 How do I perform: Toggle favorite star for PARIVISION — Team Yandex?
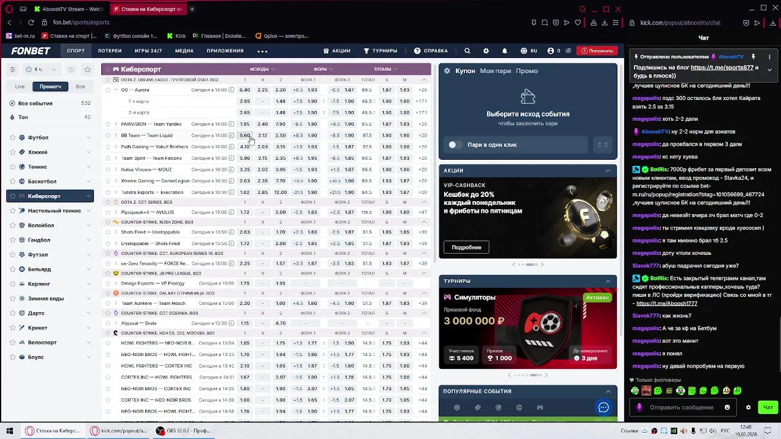(x=108, y=124)
